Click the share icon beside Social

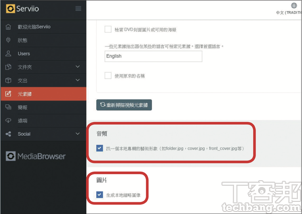(x=8, y=134)
